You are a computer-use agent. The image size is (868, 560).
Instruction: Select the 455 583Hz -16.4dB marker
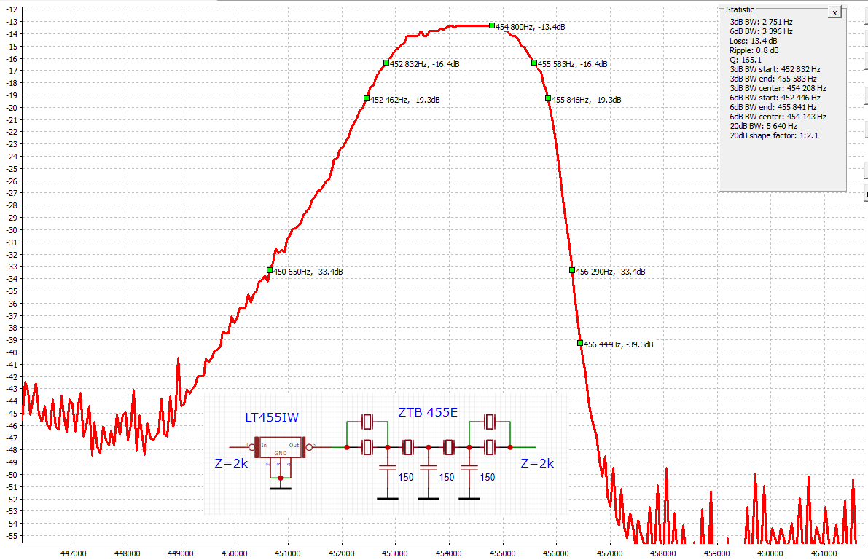[534, 63]
